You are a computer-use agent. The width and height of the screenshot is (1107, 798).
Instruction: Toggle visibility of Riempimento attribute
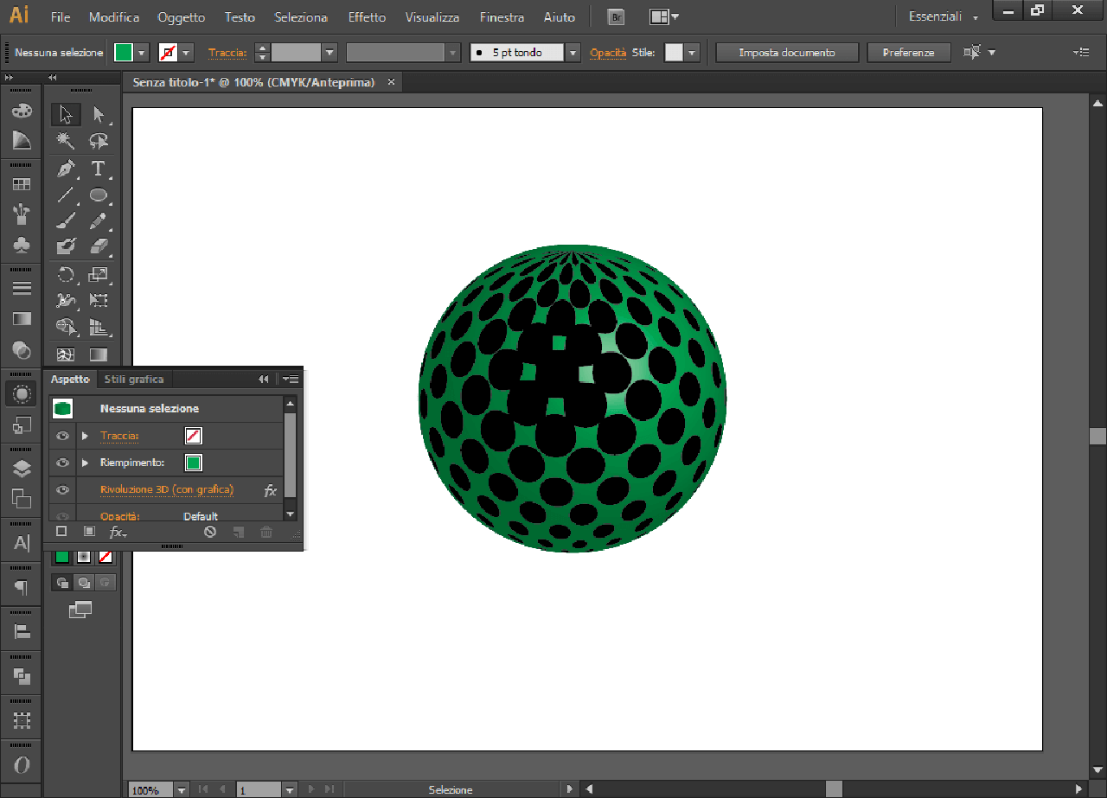pyautogui.click(x=62, y=463)
